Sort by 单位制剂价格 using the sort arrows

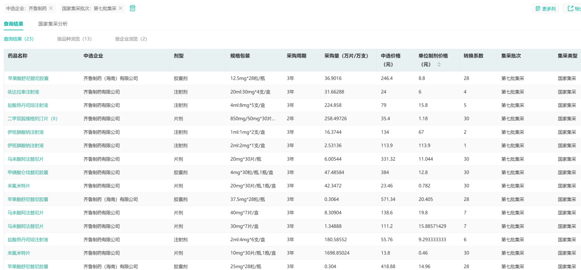(x=439, y=65)
